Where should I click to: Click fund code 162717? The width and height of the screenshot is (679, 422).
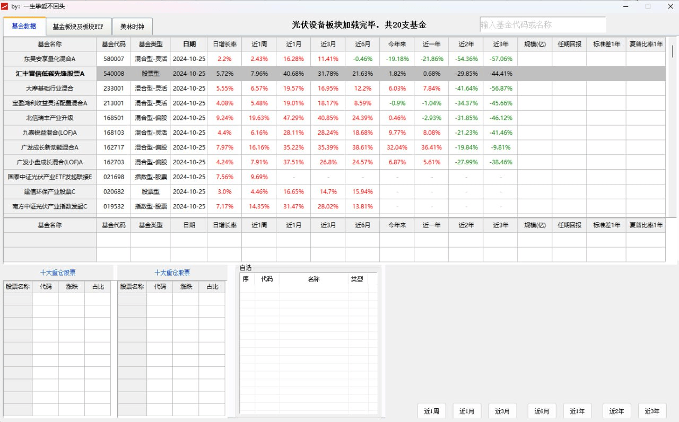114,147
